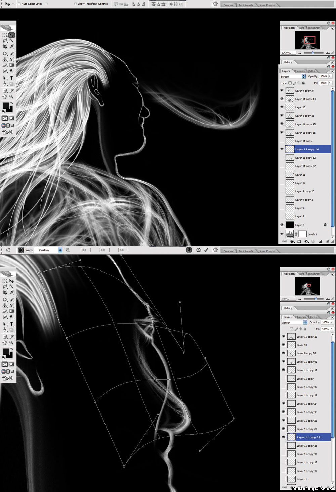Enable the Auto Select Layer checkbox

point(19,4)
